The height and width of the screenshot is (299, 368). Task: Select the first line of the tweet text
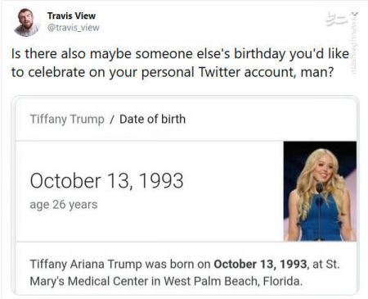coord(180,54)
